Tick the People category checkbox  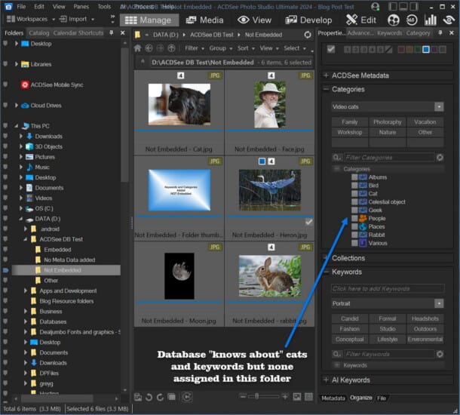pos(354,219)
